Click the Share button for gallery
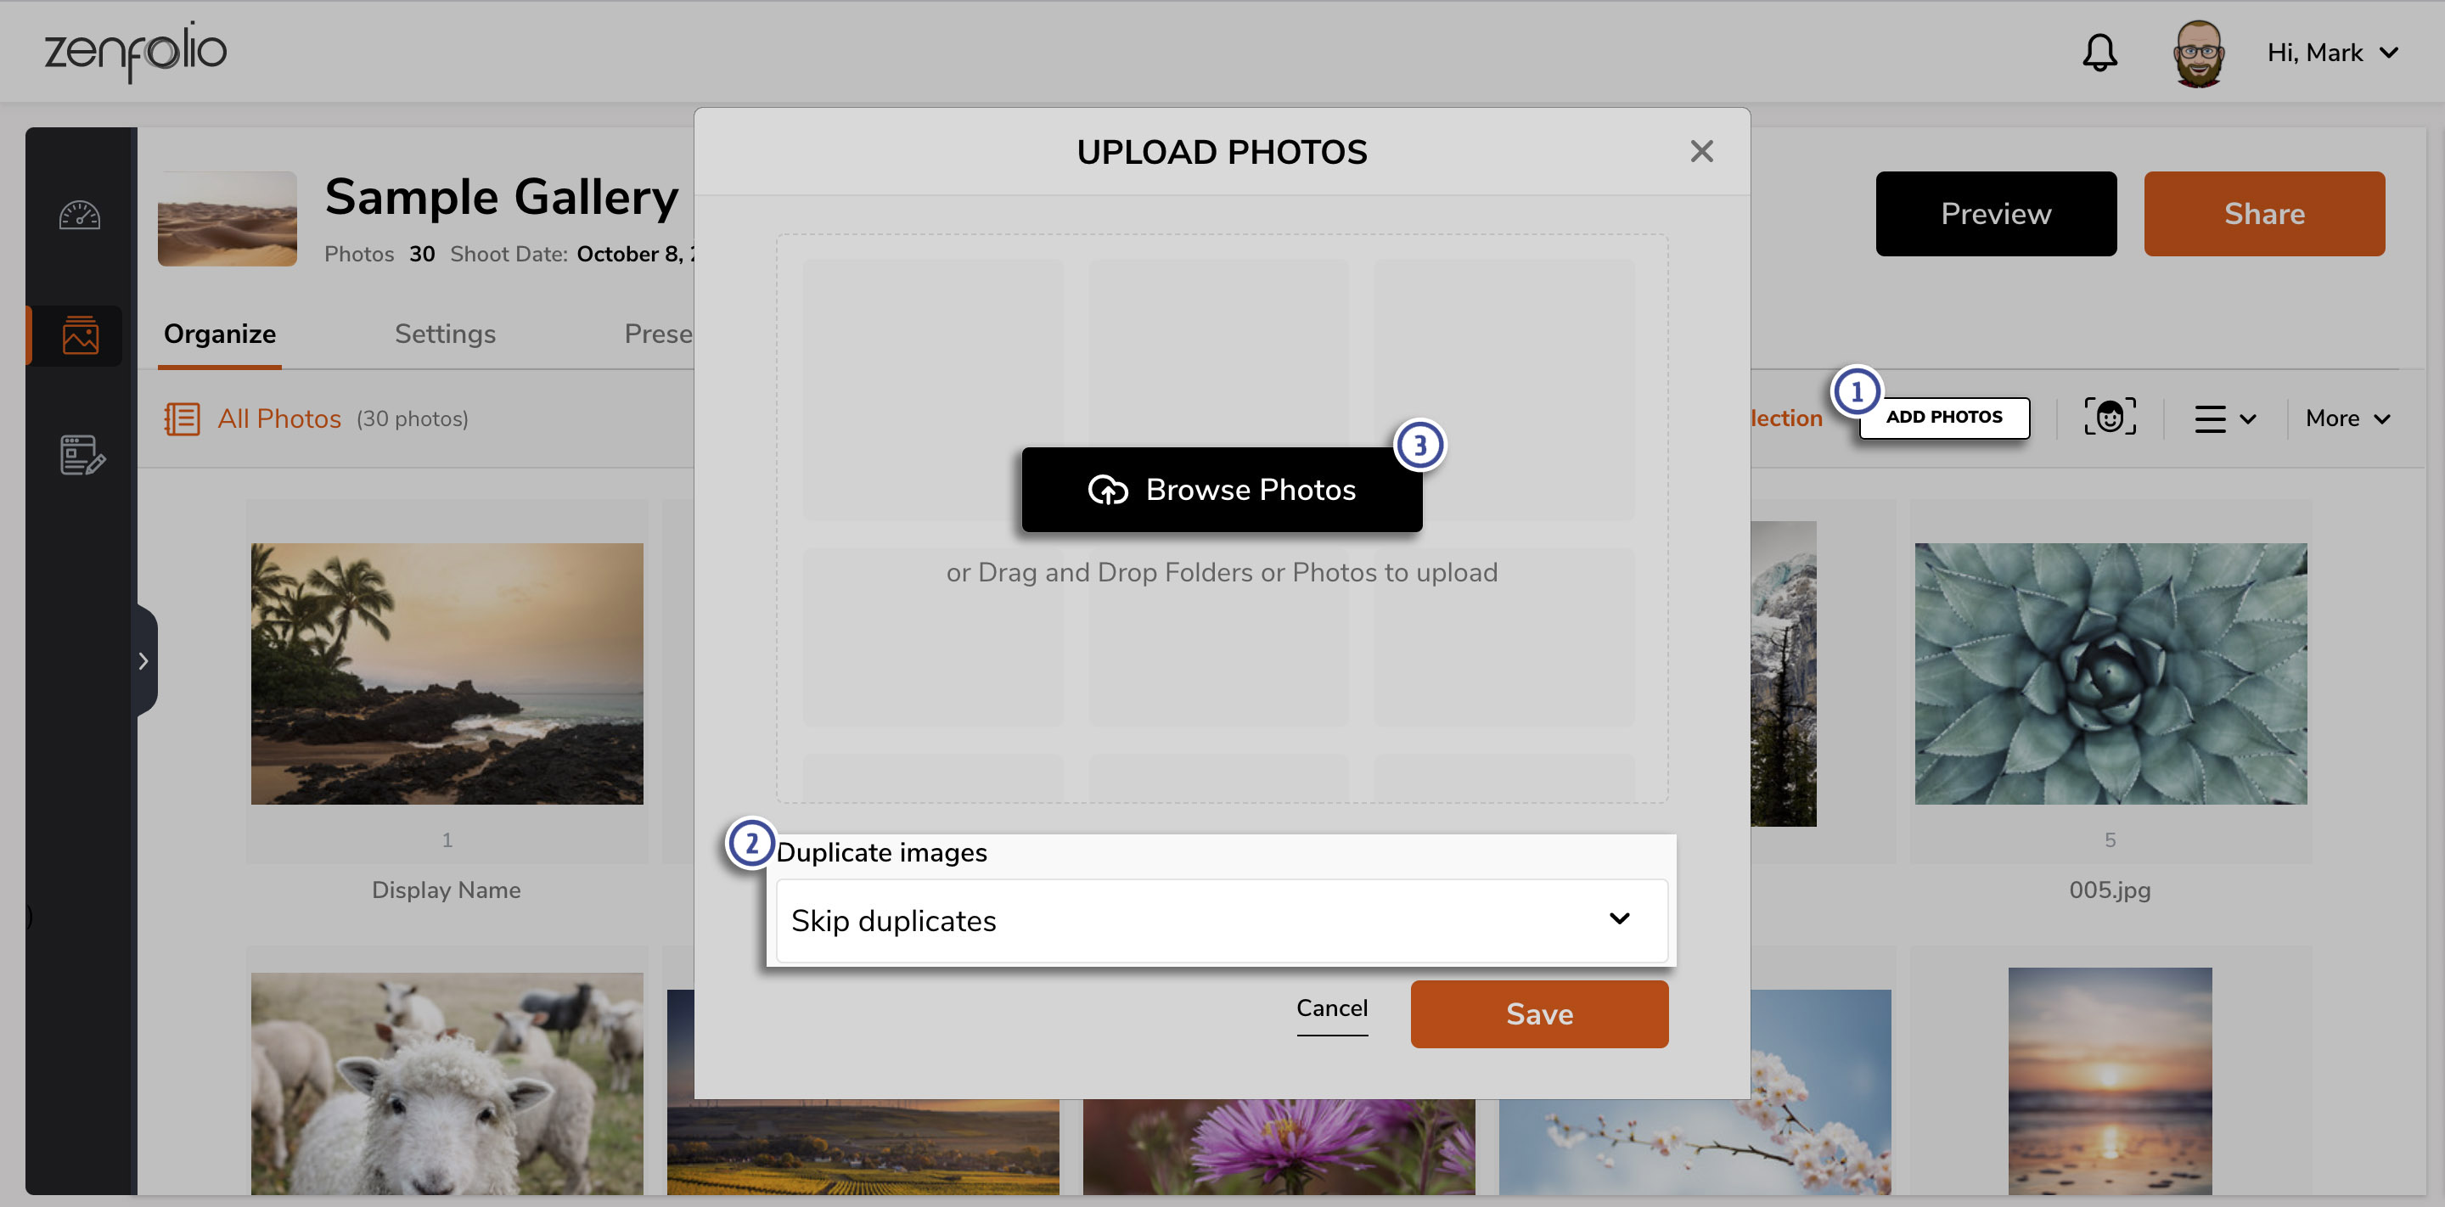 pyautogui.click(x=2264, y=212)
